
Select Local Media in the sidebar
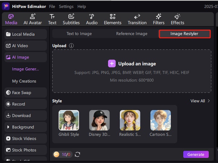coord(26,34)
